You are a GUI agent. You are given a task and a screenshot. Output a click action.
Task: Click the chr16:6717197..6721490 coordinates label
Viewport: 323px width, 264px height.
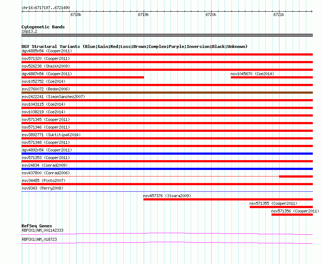pos(46,8)
